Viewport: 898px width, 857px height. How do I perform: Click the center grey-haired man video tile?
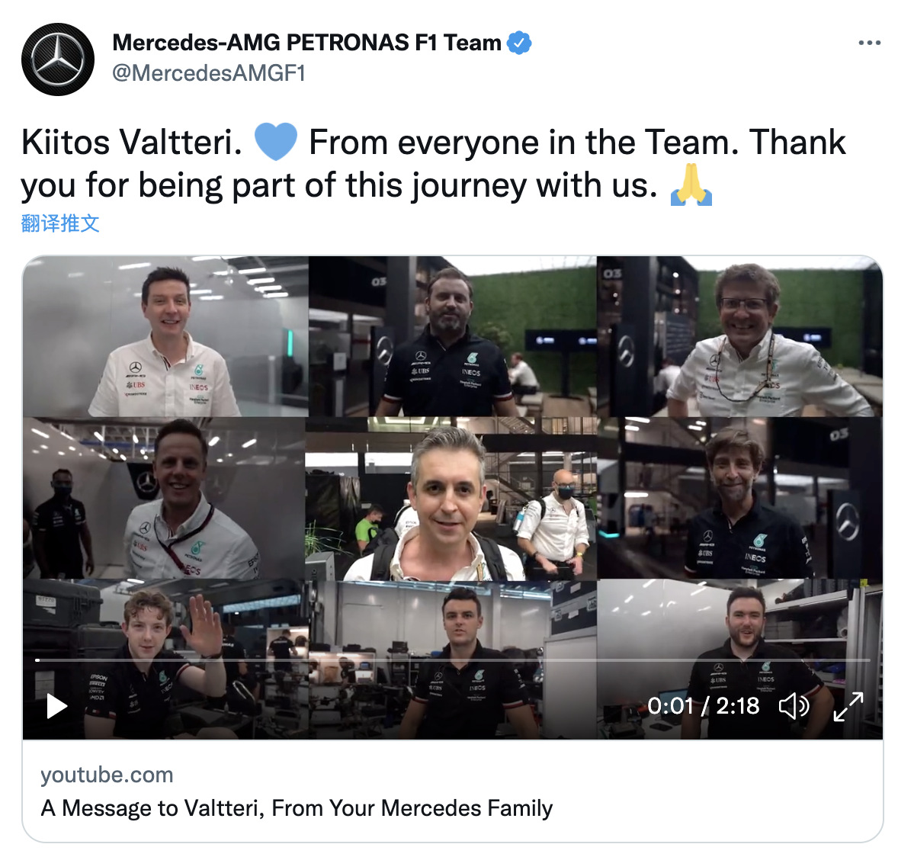(x=451, y=499)
